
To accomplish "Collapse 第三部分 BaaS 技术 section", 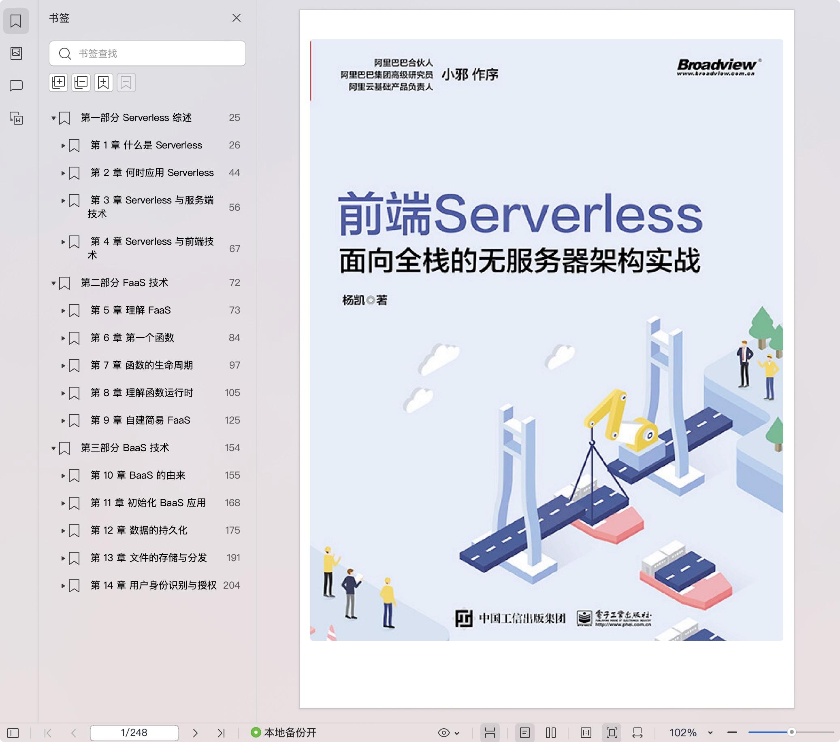I will tap(53, 448).
